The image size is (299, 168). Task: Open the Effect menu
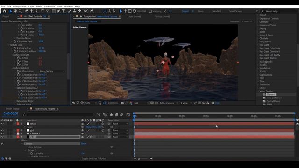pos(39,7)
